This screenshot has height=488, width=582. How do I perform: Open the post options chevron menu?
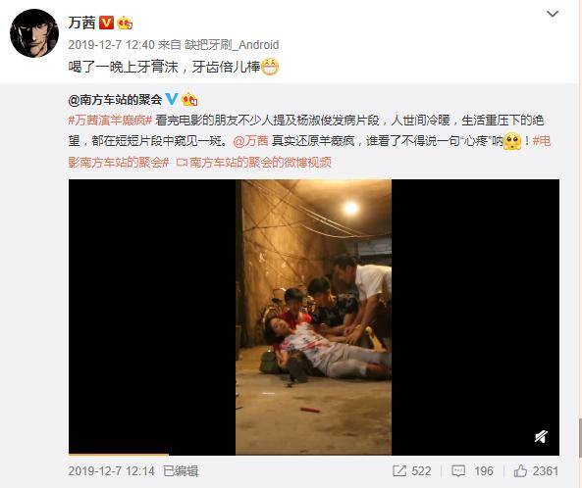point(553,14)
